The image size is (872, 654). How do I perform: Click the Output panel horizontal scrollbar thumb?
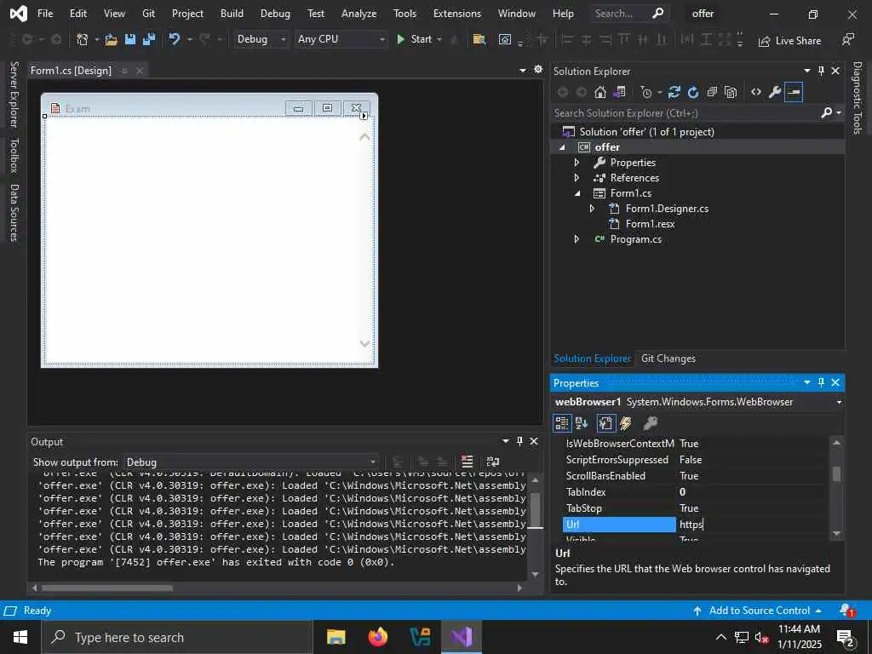[106, 588]
